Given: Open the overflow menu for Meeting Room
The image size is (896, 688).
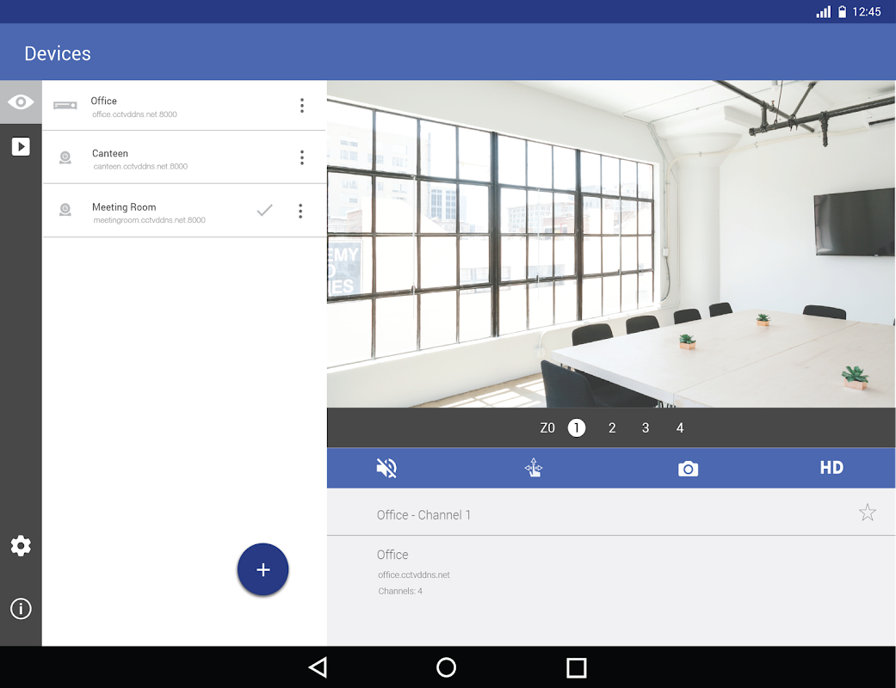Looking at the screenshot, I should pyautogui.click(x=300, y=211).
